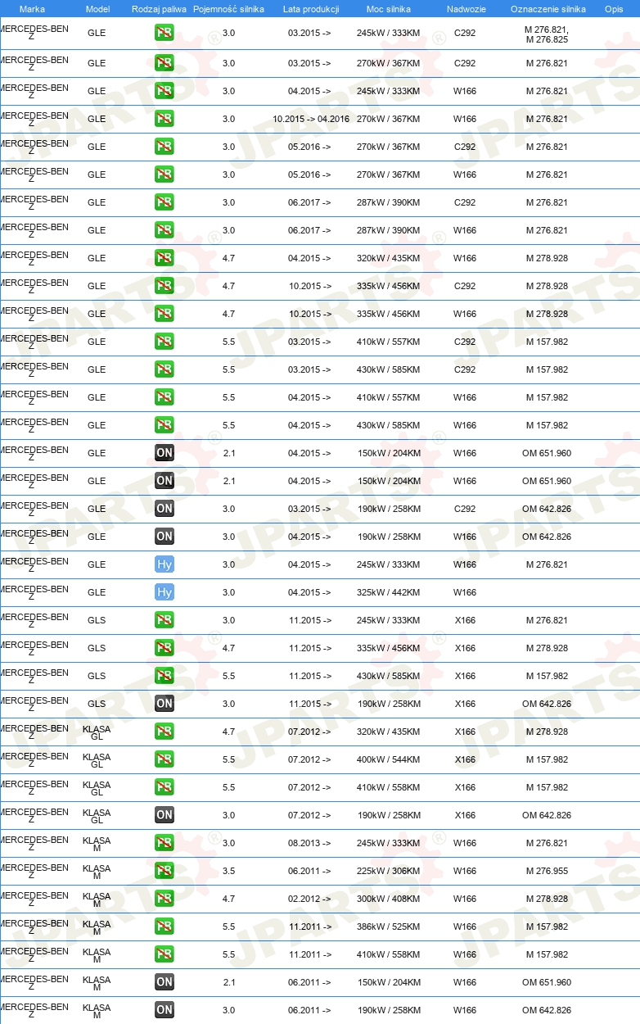Click the Lata produkcji column header
This screenshot has width=640, height=1024.
pyautogui.click(x=310, y=9)
